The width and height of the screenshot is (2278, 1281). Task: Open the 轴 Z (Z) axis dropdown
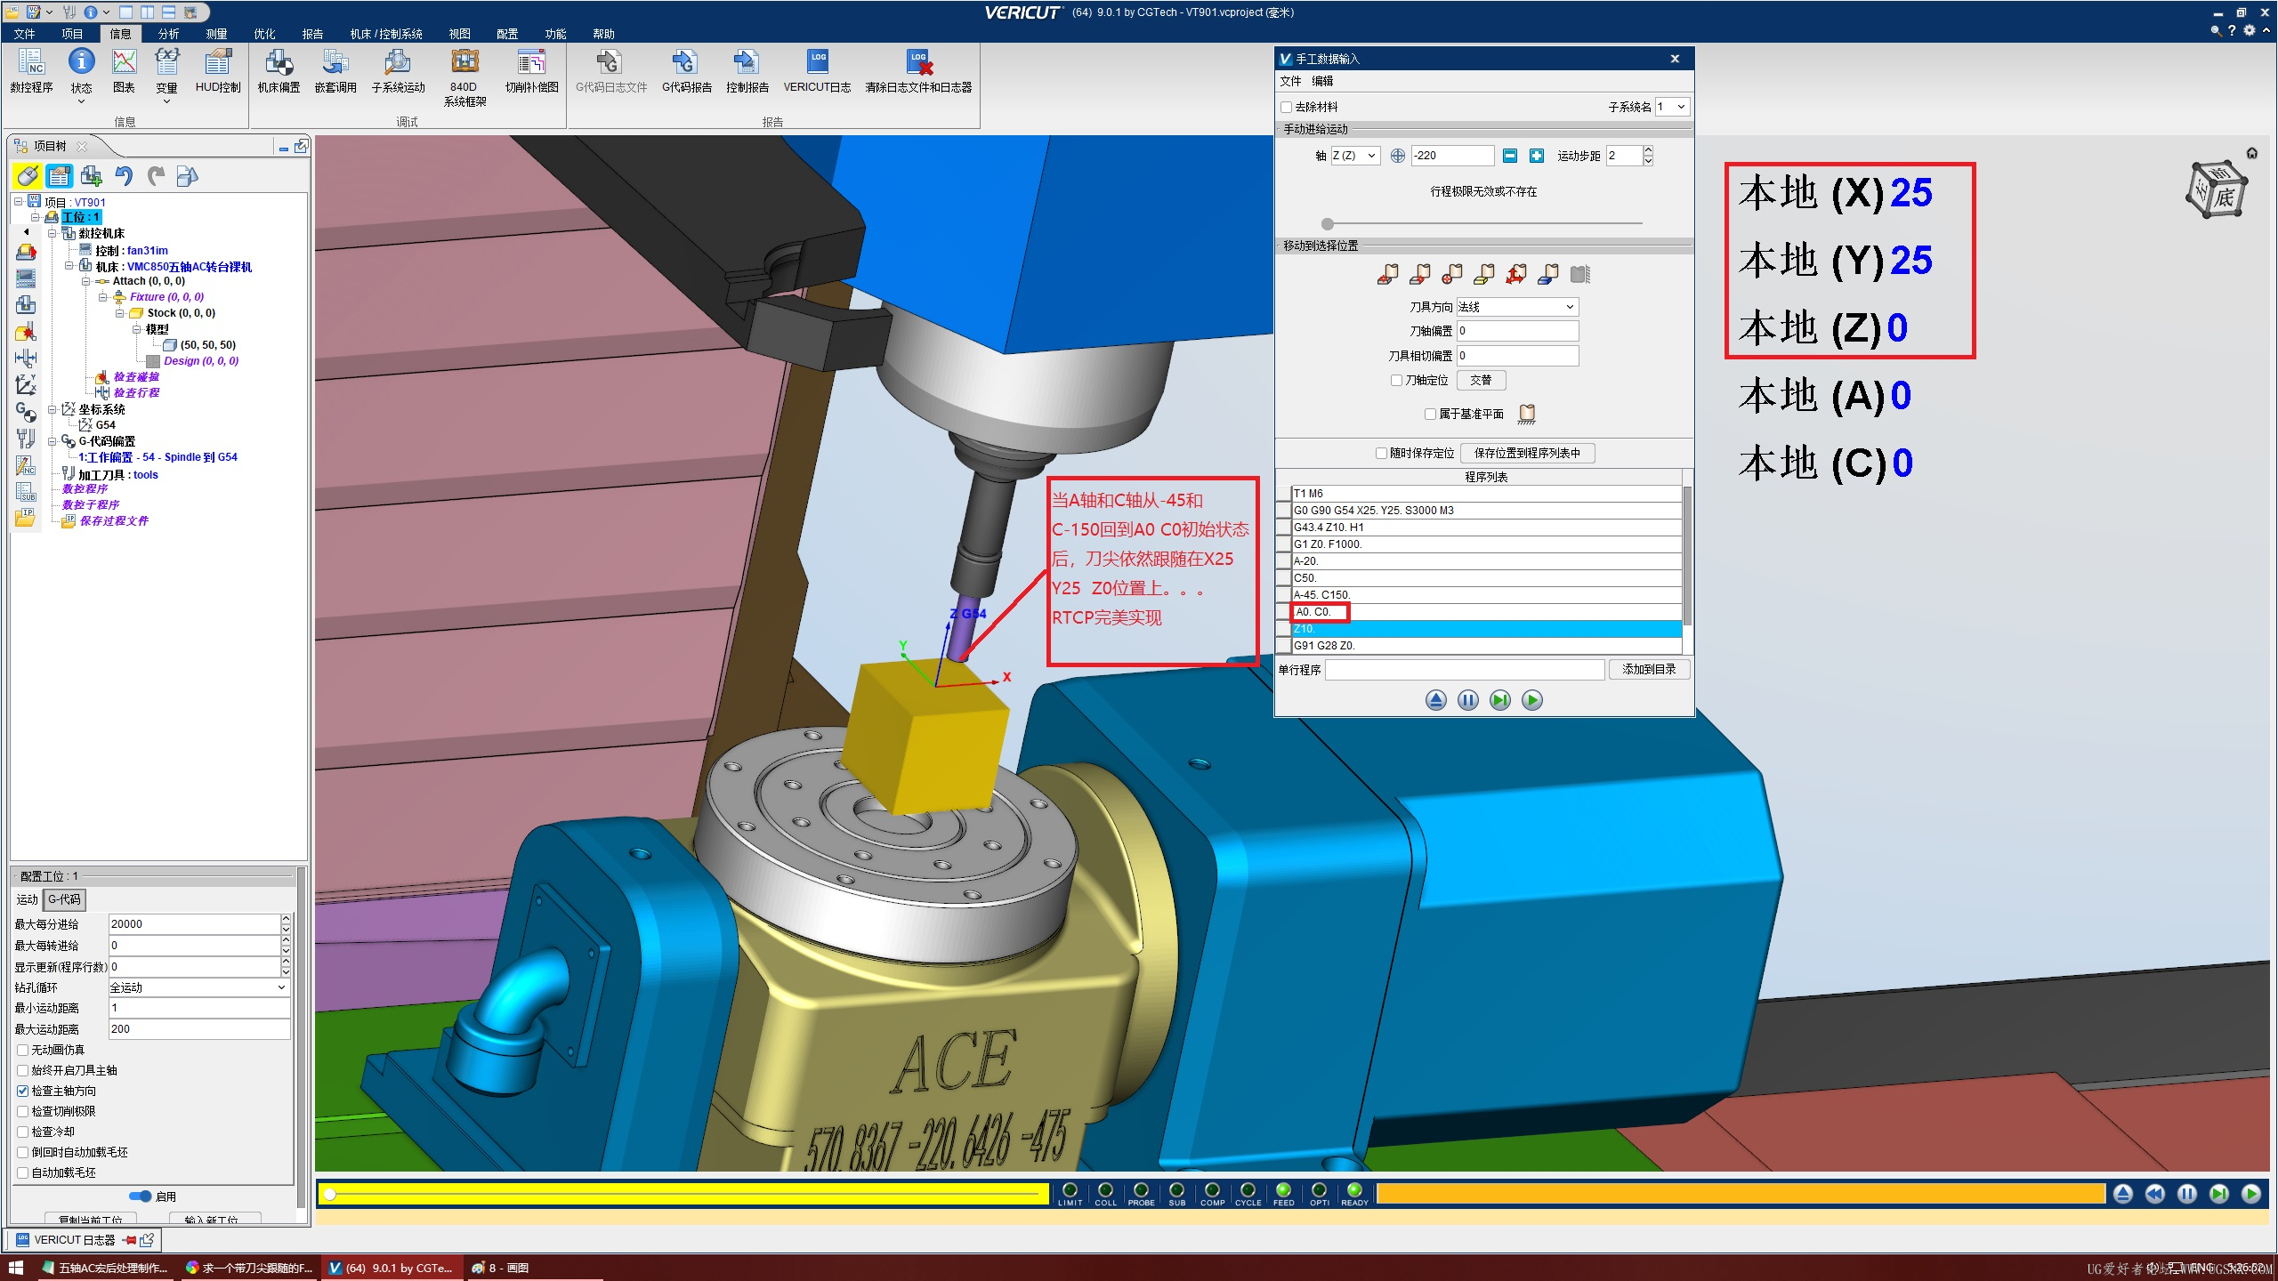click(1354, 156)
